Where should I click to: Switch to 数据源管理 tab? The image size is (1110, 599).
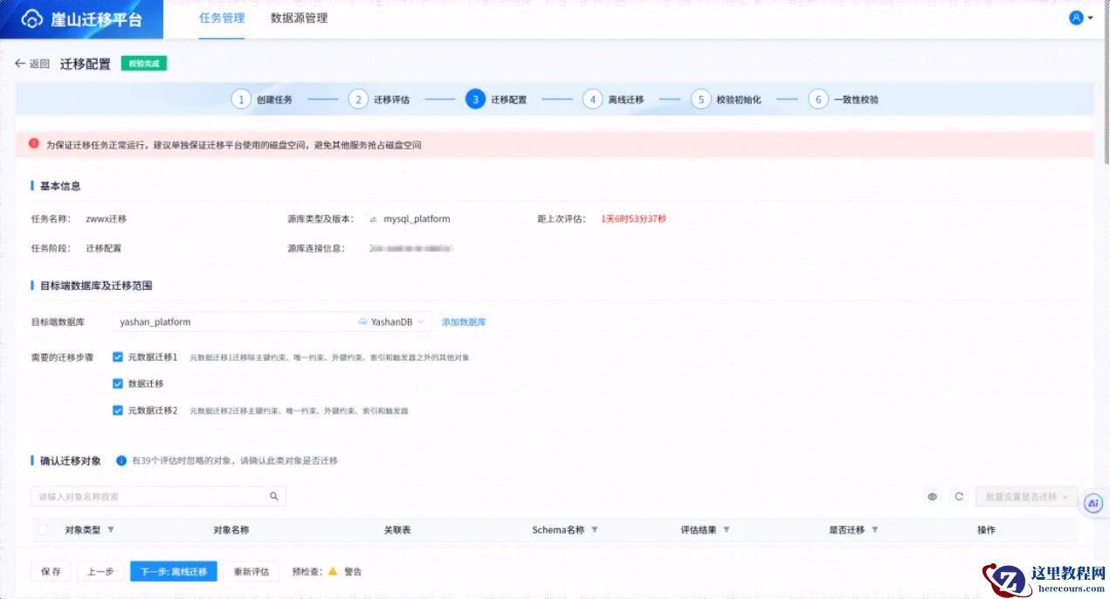(300, 17)
